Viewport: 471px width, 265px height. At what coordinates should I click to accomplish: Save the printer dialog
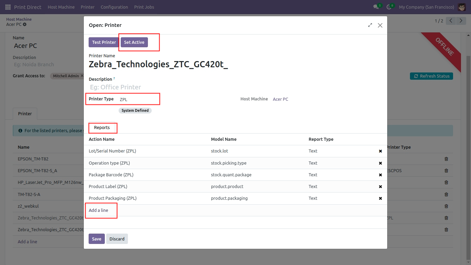pos(97,239)
